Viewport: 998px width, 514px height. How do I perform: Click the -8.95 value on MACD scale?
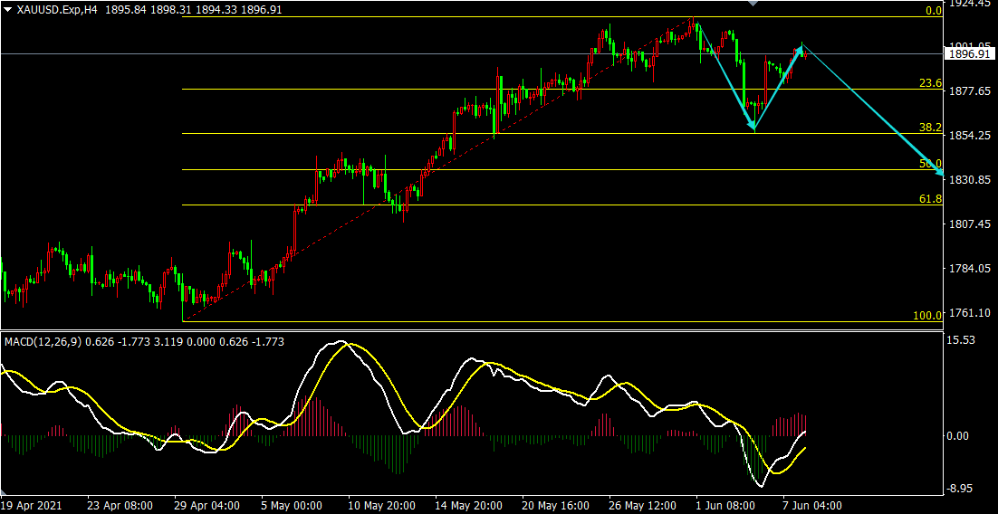pos(960,489)
